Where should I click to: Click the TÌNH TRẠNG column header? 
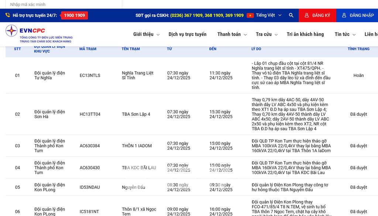358,49
